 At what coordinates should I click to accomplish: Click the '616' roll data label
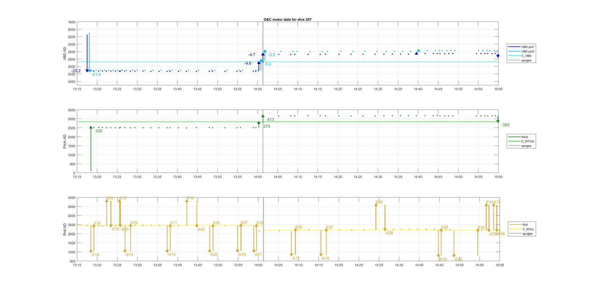tap(97, 223)
